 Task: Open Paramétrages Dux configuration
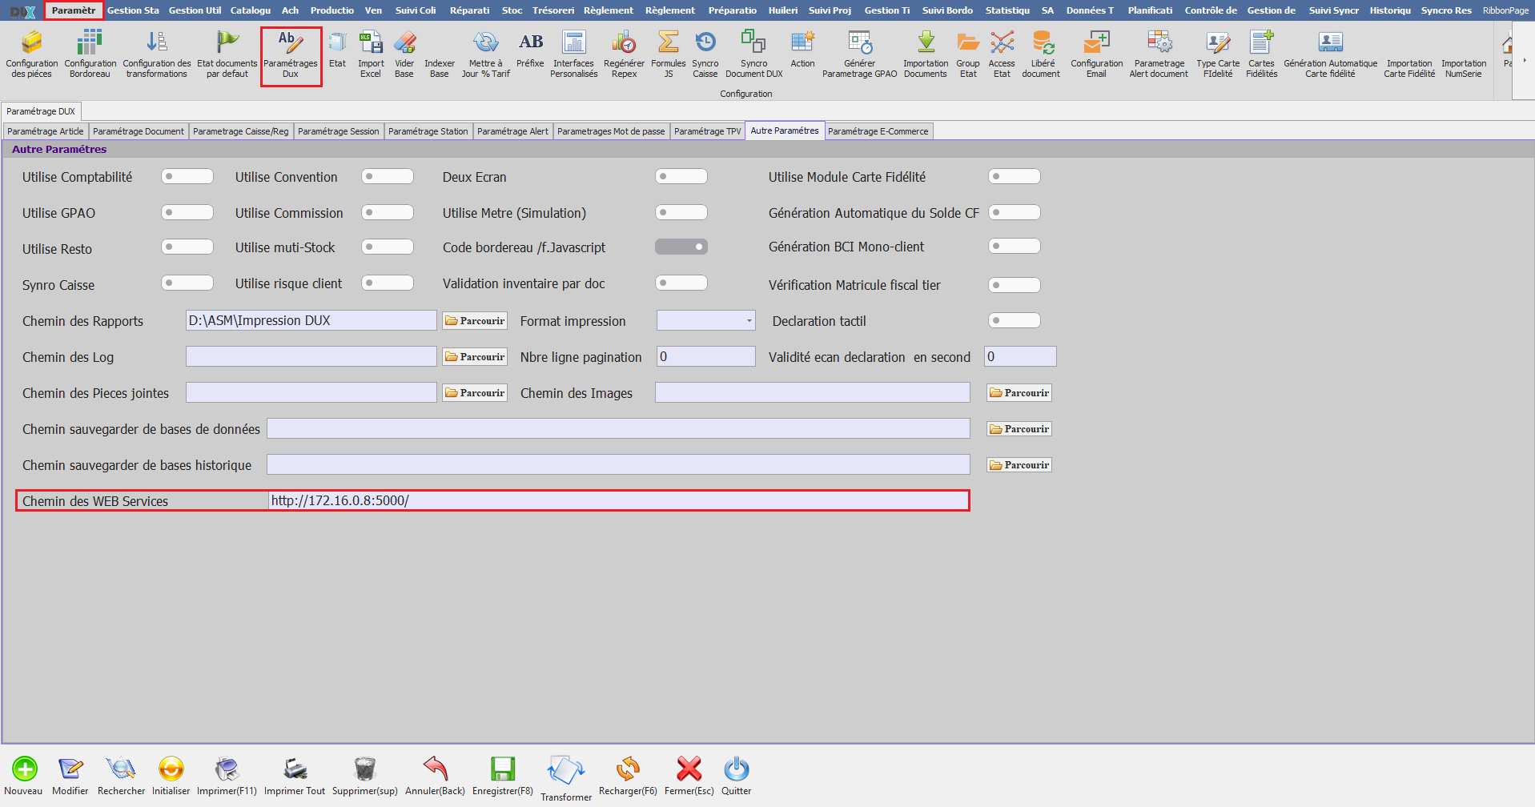(x=291, y=54)
